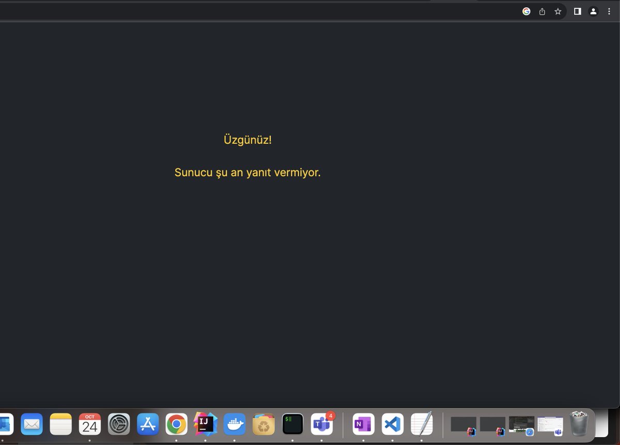Open TextEdit from the dock

click(x=422, y=424)
